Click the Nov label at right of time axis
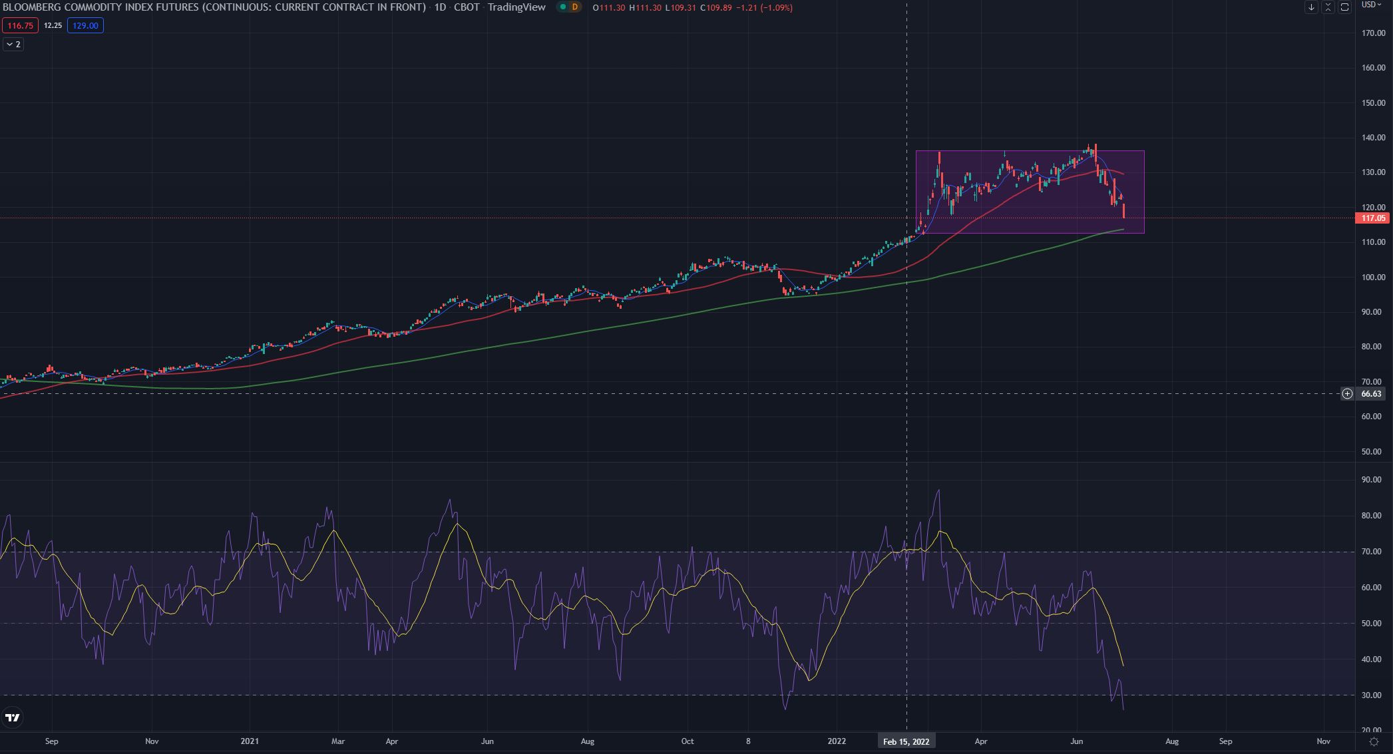Image resolution: width=1393 pixels, height=754 pixels. [x=1323, y=741]
